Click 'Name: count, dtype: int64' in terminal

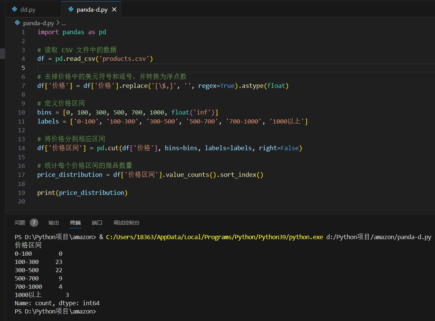click(57, 303)
